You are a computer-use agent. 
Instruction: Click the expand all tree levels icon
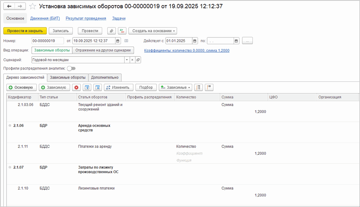point(198,87)
